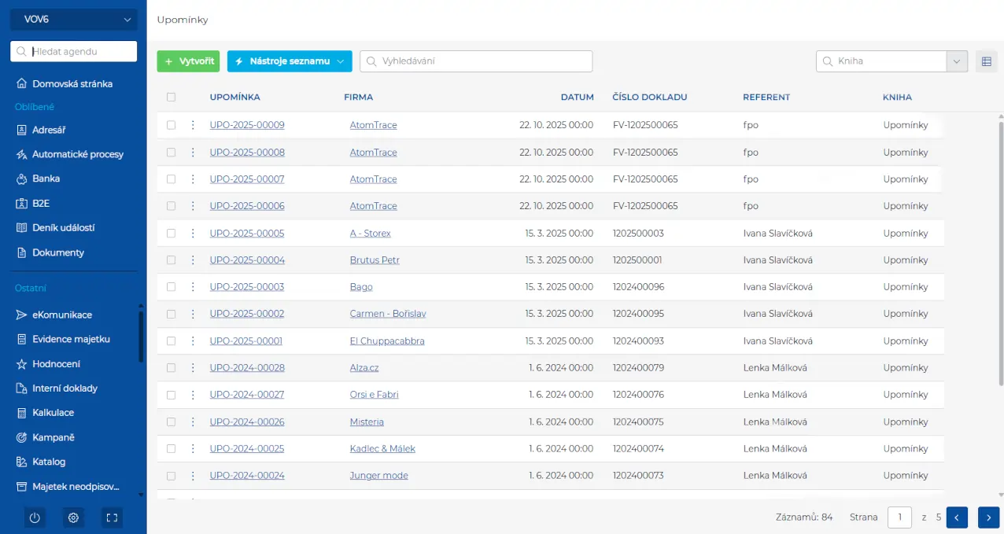The width and height of the screenshot is (1004, 534).
Task: Open Banka in the sidebar
Action: [x=46, y=179]
